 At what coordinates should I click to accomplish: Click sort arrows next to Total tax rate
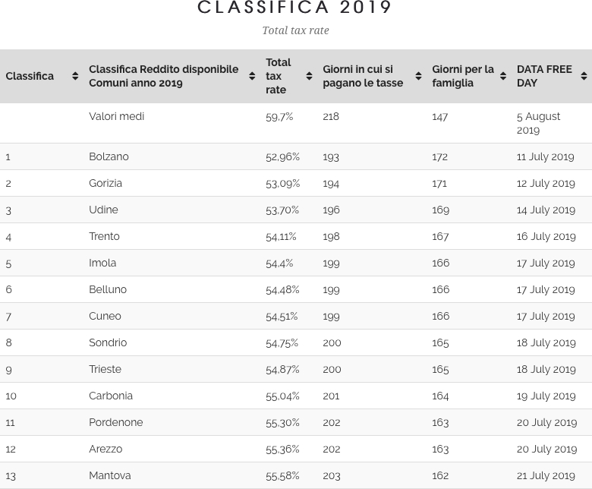coord(309,76)
